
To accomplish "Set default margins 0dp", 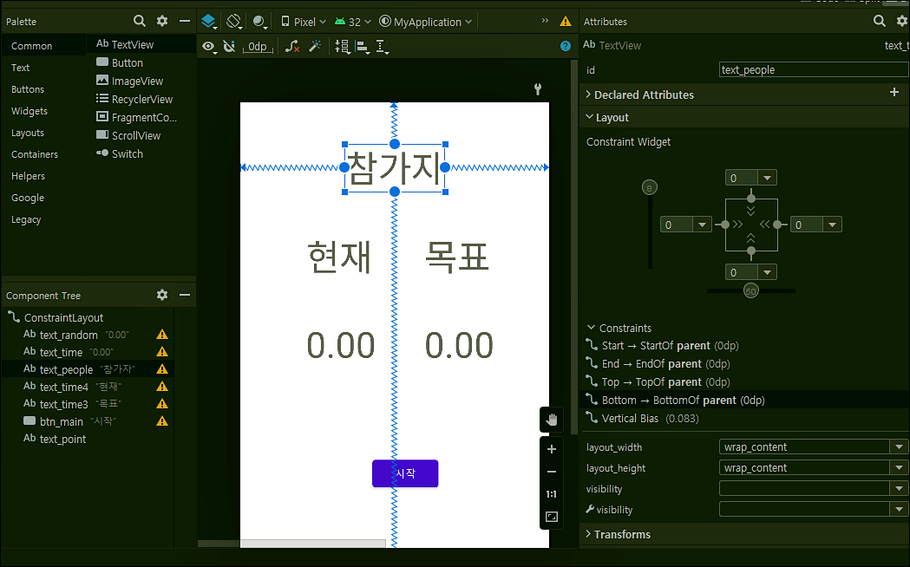I will [258, 46].
